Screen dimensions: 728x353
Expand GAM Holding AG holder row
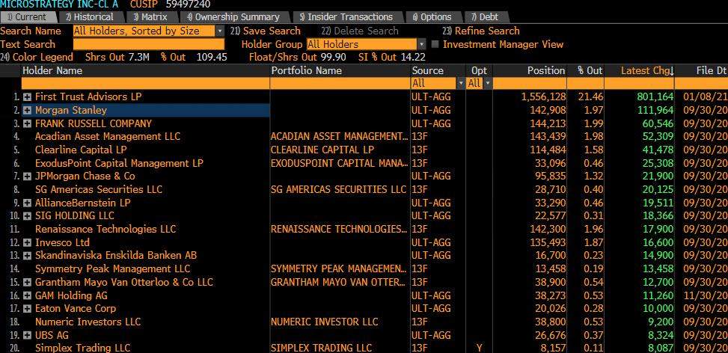pyautogui.click(x=27, y=295)
